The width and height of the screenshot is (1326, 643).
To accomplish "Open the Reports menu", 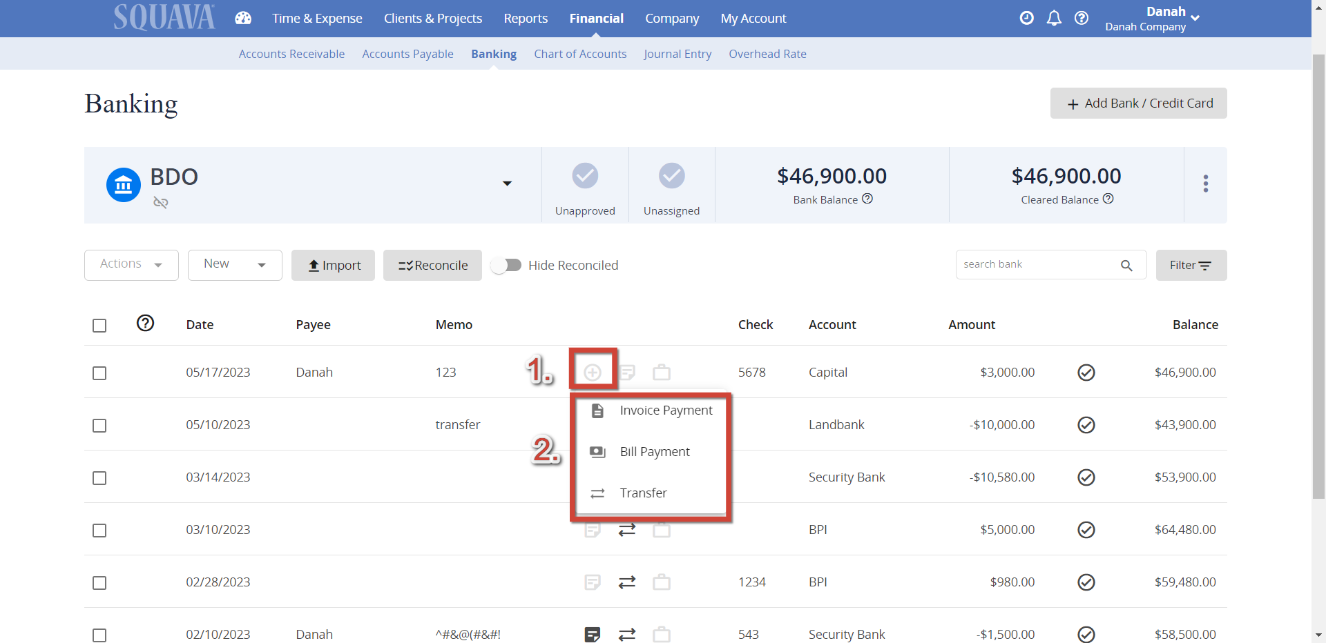I will pyautogui.click(x=526, y=18).
